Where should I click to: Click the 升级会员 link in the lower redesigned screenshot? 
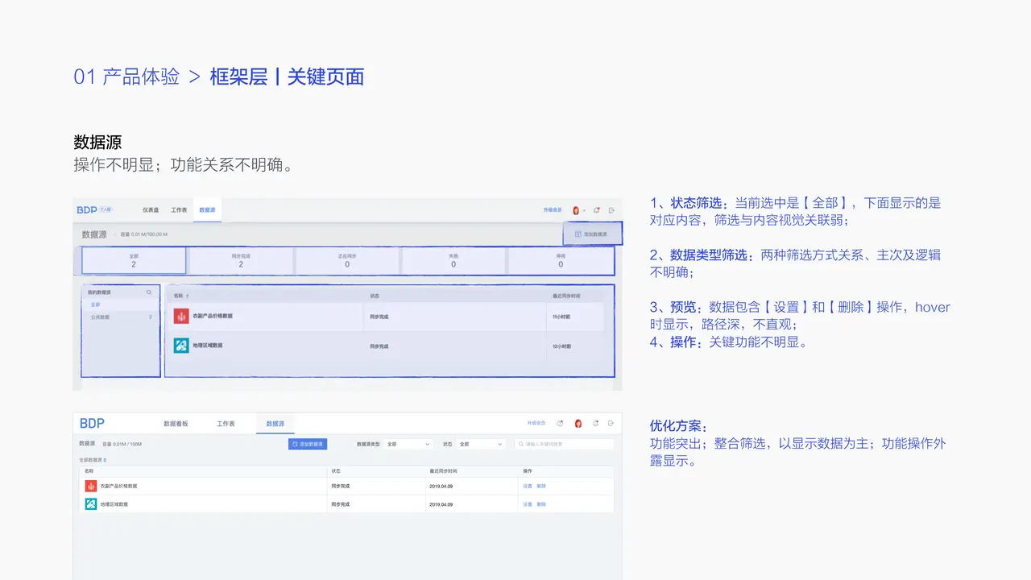tap(536, 423)
